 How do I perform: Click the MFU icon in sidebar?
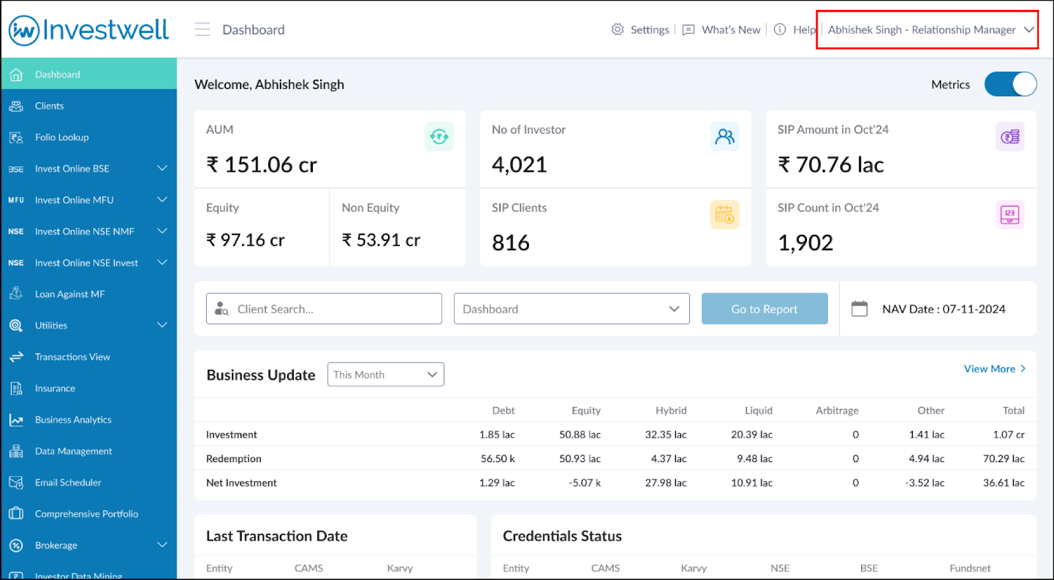pos(16,200)
